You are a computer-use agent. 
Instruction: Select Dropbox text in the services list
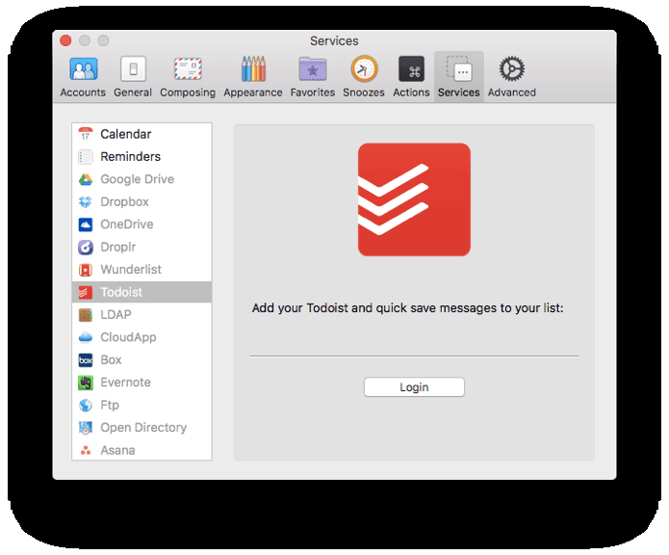pos(124,202)
